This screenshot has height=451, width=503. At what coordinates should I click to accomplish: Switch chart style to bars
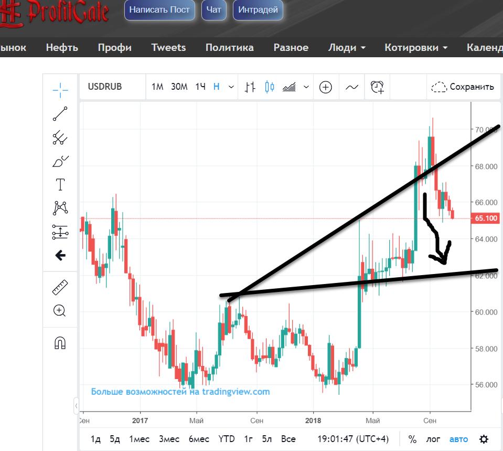tap(250, 87)
